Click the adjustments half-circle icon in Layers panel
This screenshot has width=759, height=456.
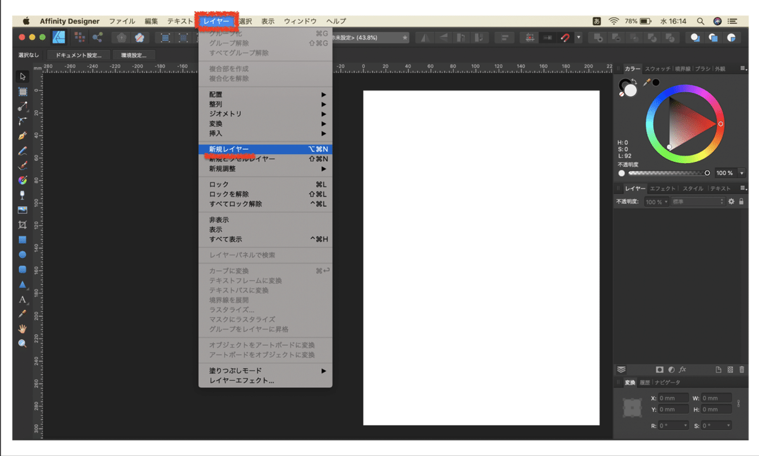tap(671, 369)
